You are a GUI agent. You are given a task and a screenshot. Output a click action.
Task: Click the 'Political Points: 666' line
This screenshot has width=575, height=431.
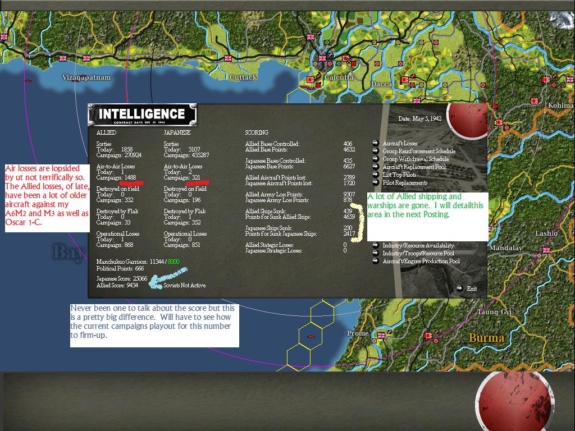click(120, 268)
